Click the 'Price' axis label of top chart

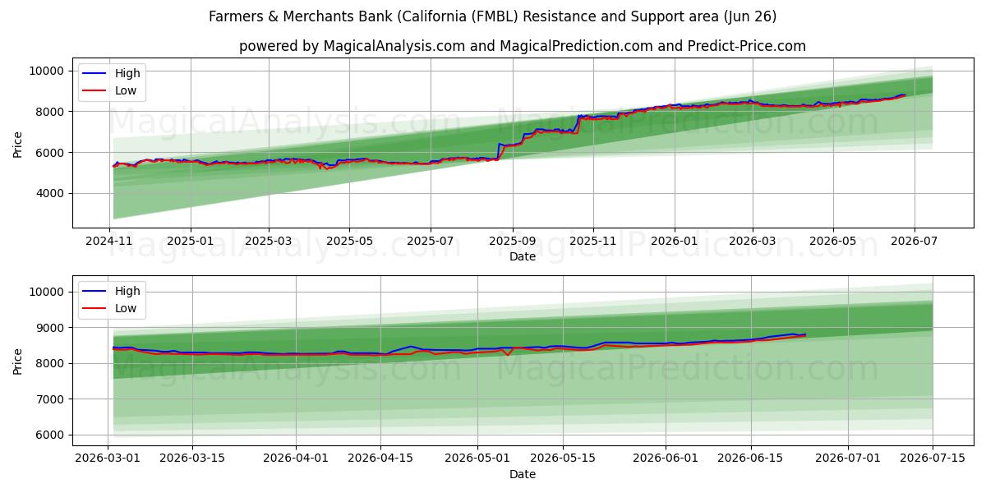tap(18, 144)
